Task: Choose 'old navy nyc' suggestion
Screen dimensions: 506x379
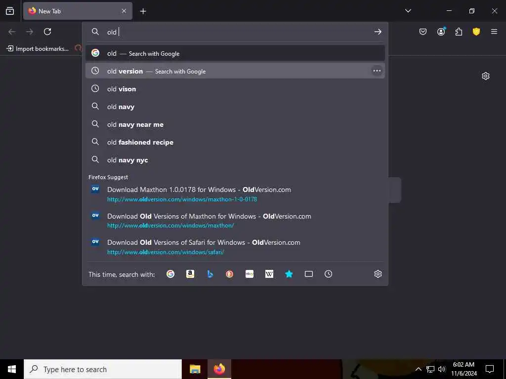Action: (x=235, y=160)
